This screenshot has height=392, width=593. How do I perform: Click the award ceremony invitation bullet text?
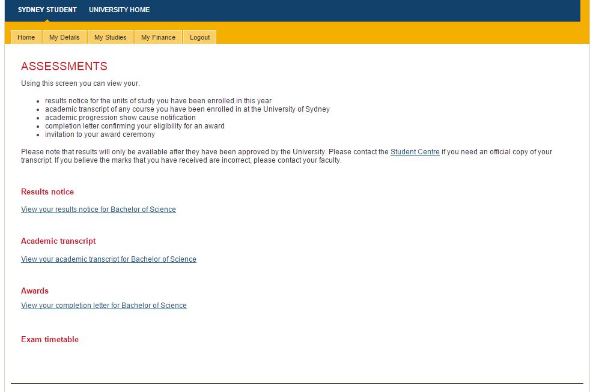(100, 134)
